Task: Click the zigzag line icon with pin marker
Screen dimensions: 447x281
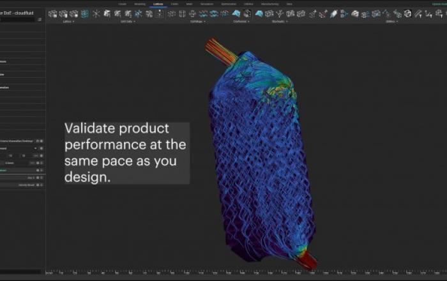Action: point(428,13)
